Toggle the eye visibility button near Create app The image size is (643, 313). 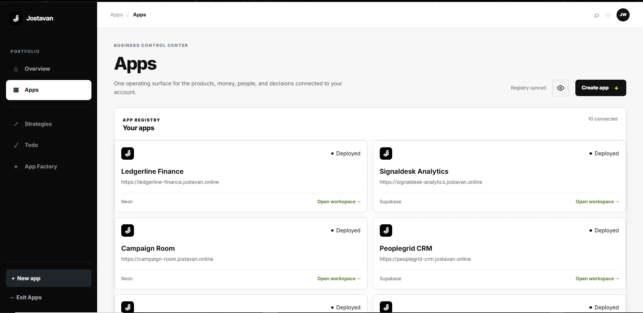click(561, 88)
